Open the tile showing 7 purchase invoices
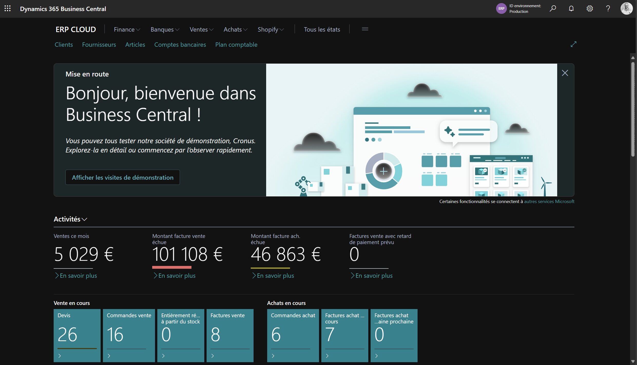637x365 pixels. [x=345, y=335]
